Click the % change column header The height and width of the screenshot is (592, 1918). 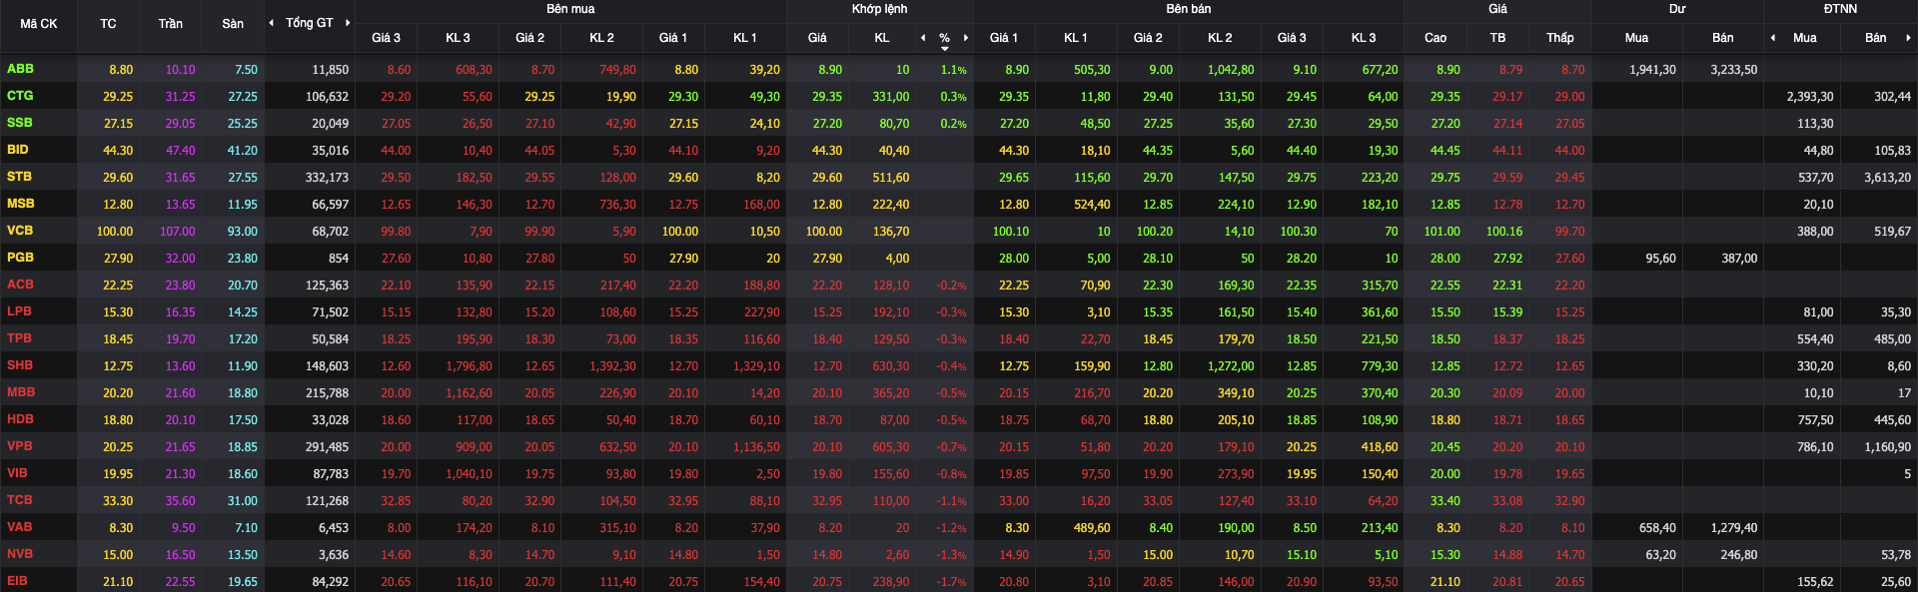(x=944, y=38)
